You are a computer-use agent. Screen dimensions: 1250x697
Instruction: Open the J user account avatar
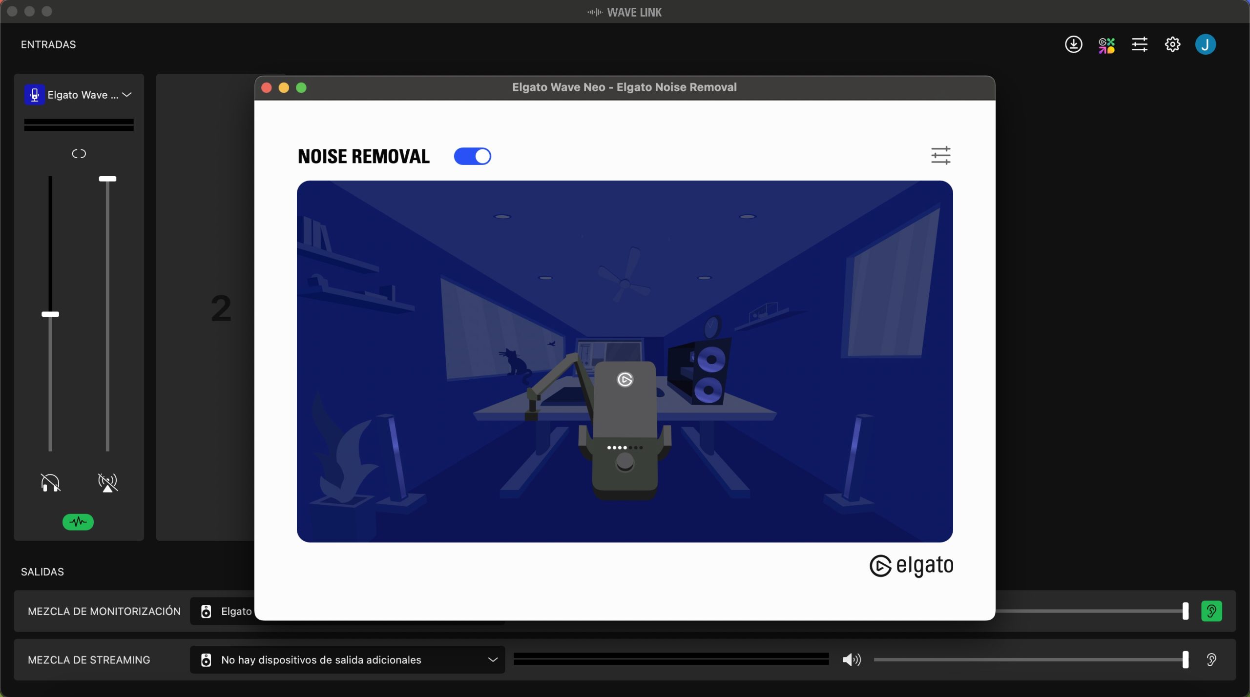[1205, 44]
